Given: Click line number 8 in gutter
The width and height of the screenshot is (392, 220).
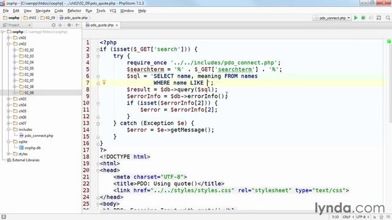Looking at the screenshot, I should 88,89.
